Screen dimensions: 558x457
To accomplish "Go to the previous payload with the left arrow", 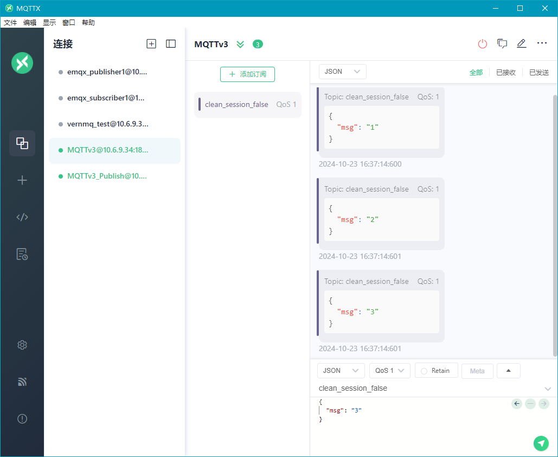I will click(x=517, y=404).
